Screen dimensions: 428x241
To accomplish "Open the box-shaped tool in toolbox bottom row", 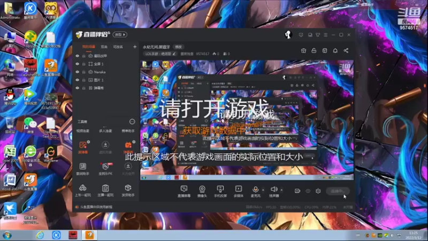I will (x=128, y=190).
